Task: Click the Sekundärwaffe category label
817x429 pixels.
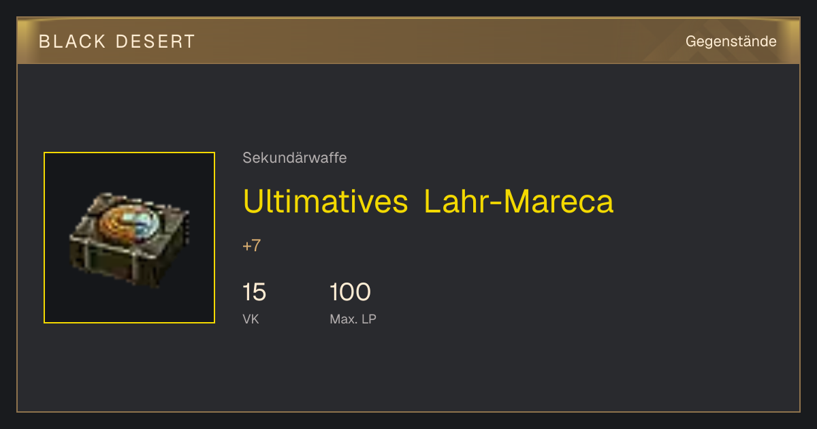Action: click(x=295, y=158)
